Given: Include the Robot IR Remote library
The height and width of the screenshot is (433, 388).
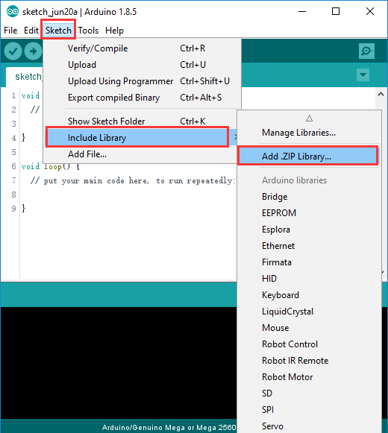Looking at the screenshot, I should 309,361.
